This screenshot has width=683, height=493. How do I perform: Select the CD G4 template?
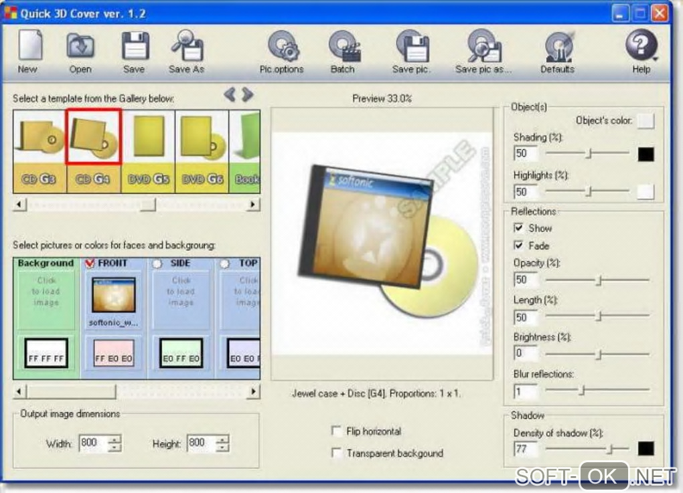[94, 151]
